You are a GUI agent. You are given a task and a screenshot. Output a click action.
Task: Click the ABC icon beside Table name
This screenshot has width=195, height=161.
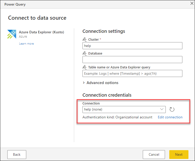click(85, 67)
